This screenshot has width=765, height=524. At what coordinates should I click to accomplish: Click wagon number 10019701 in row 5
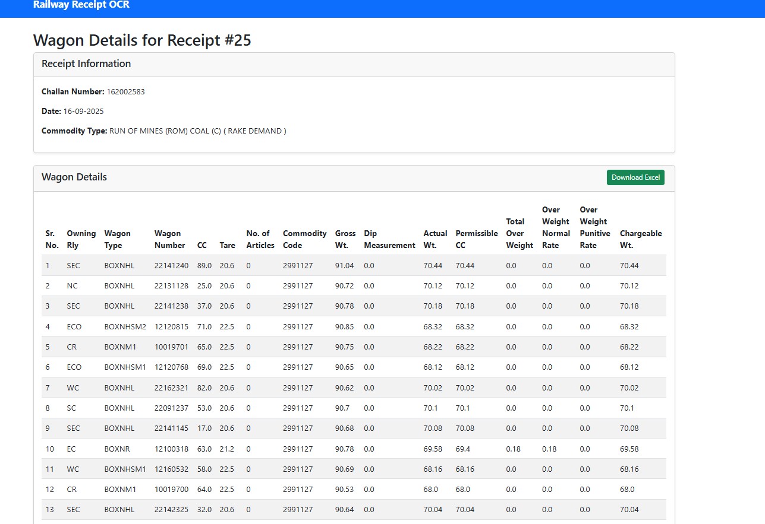(171, 347)
